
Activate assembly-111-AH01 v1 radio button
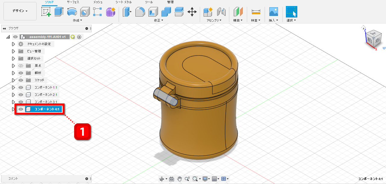(79, 37)
